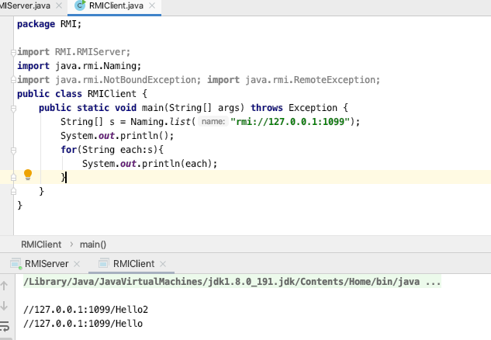491x340 pixels.
Task: Close the RMIClient.java editor tab
Action: click(x=152, y=5)
